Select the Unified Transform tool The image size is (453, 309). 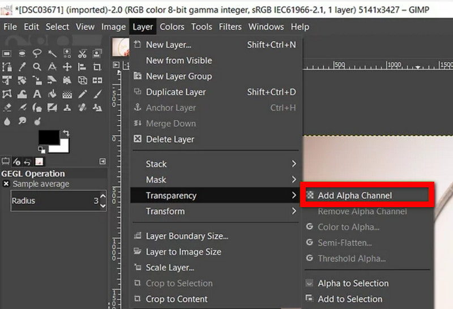pos(7,80)
